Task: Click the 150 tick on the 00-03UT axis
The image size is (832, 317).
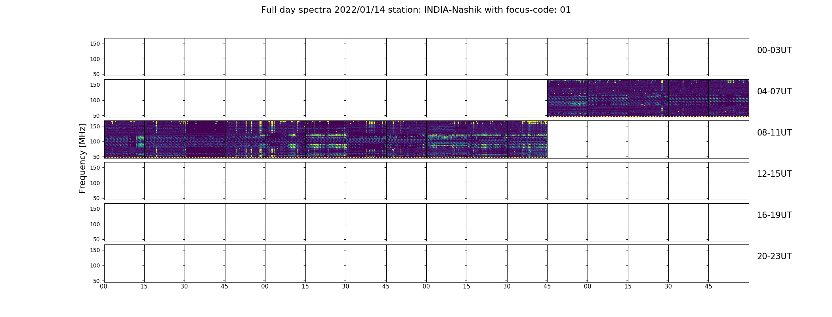Action: click(95, 44)
